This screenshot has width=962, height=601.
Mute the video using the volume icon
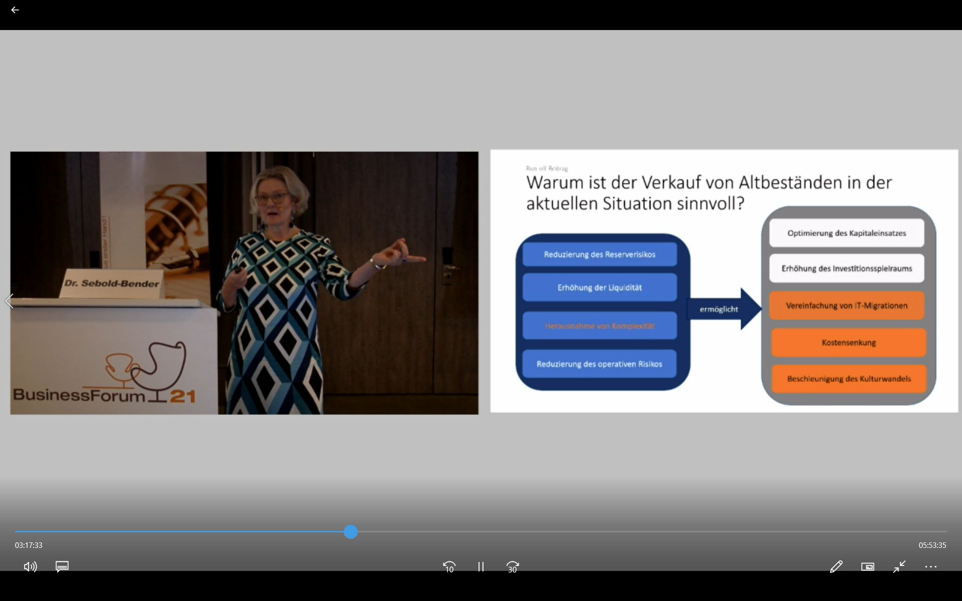30,566
